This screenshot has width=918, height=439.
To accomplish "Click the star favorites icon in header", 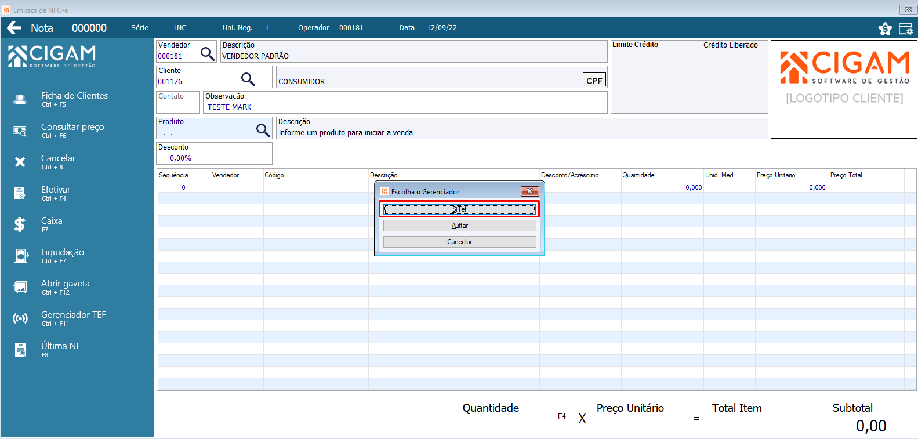I will (x=885, y=28).
